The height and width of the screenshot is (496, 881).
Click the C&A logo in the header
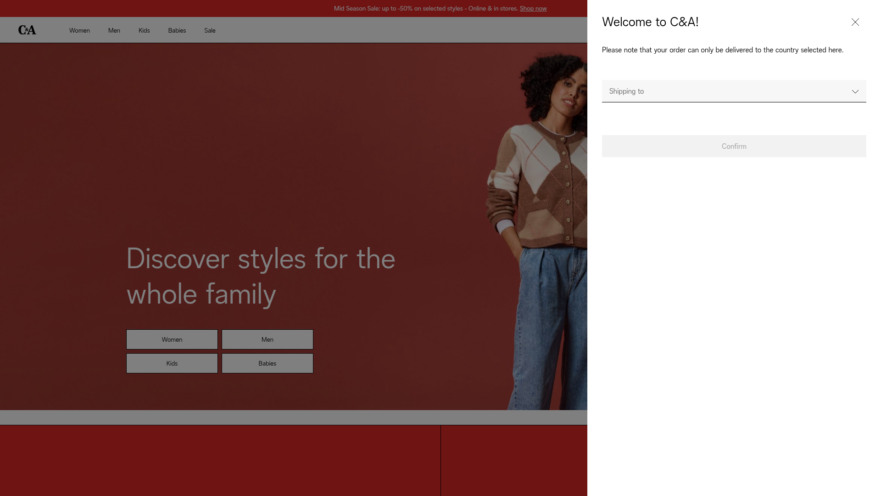pos(27,29)
